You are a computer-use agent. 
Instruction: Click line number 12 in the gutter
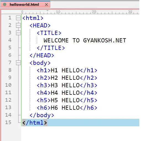pos(8,100)
